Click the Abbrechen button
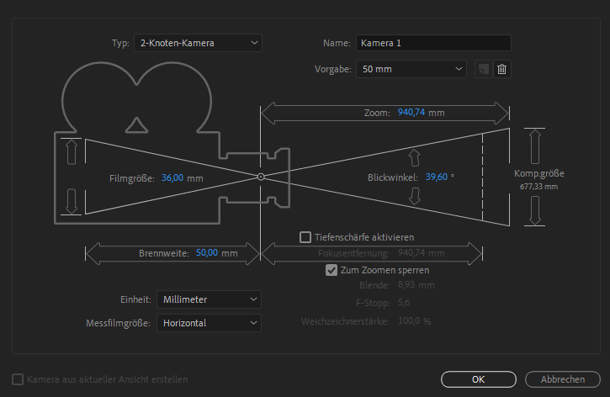This screenshot has height=397, width=610. pos(562,379)
